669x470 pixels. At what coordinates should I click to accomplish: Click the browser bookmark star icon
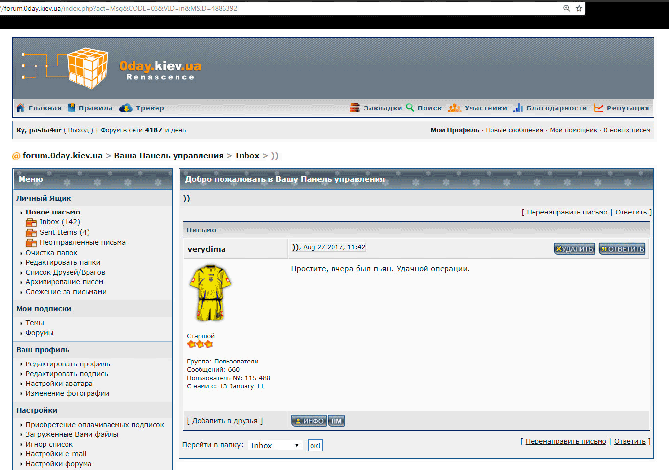[x=579, y=8]
